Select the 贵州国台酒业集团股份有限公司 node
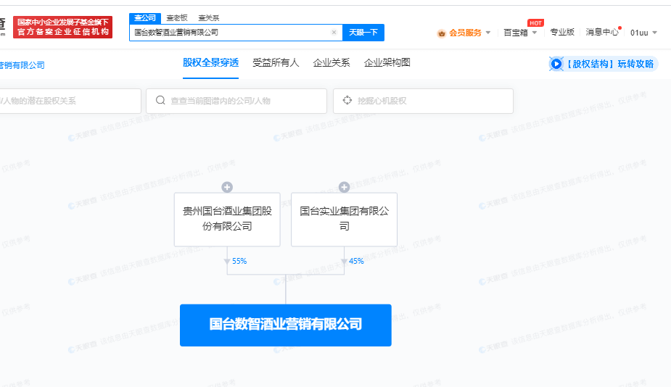This screenshot has height=387, width=671. [227, 220]
